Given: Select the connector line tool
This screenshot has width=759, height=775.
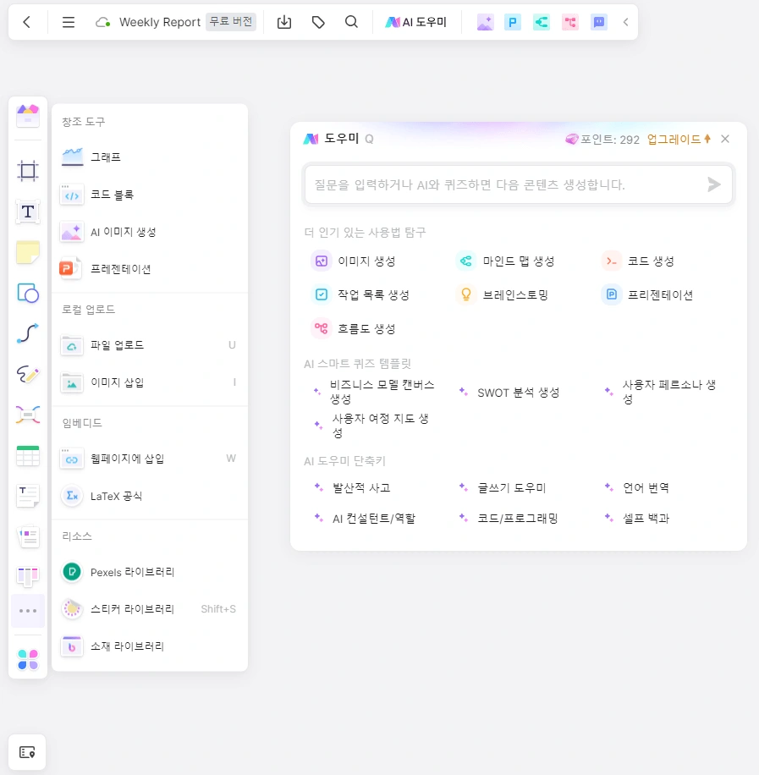Looking at the screenshot, I should pyautogui.click(x=28, y=333).
